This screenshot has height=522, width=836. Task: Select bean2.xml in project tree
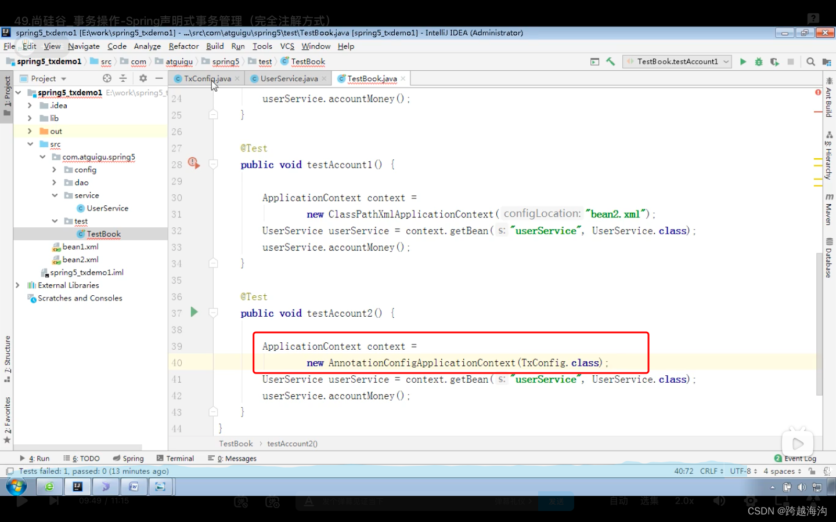coord(75,260)
